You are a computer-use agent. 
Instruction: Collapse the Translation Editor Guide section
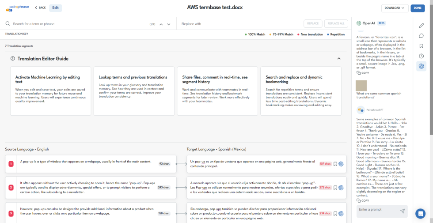tap(339, 58)
